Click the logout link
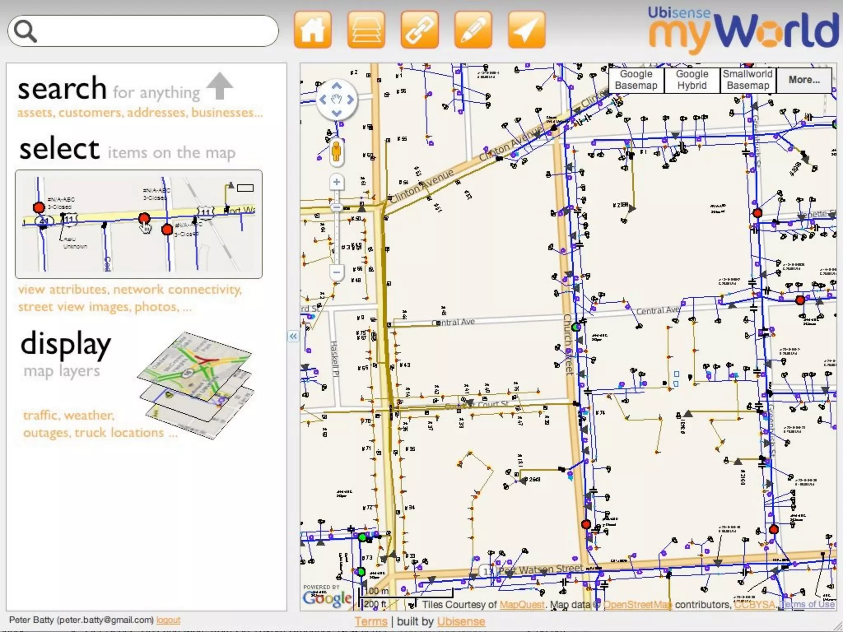The image size is (843, 632). coord(168,620)
